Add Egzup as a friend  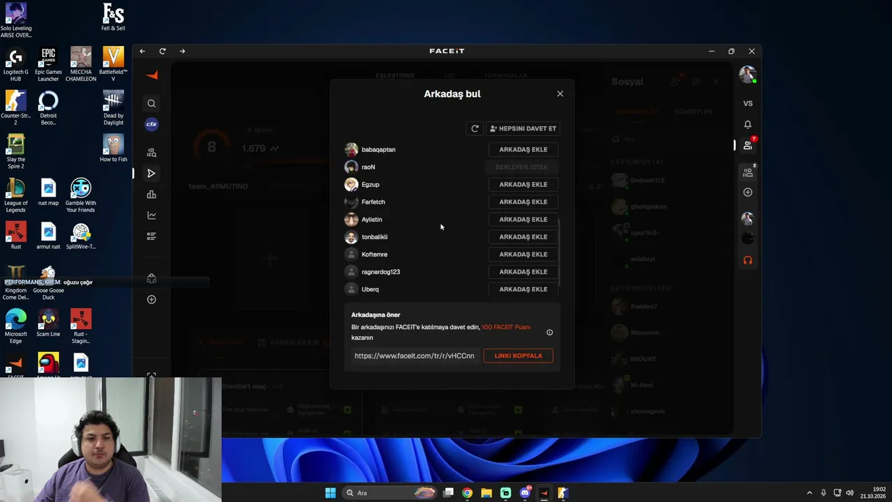[x=523, y=184]
